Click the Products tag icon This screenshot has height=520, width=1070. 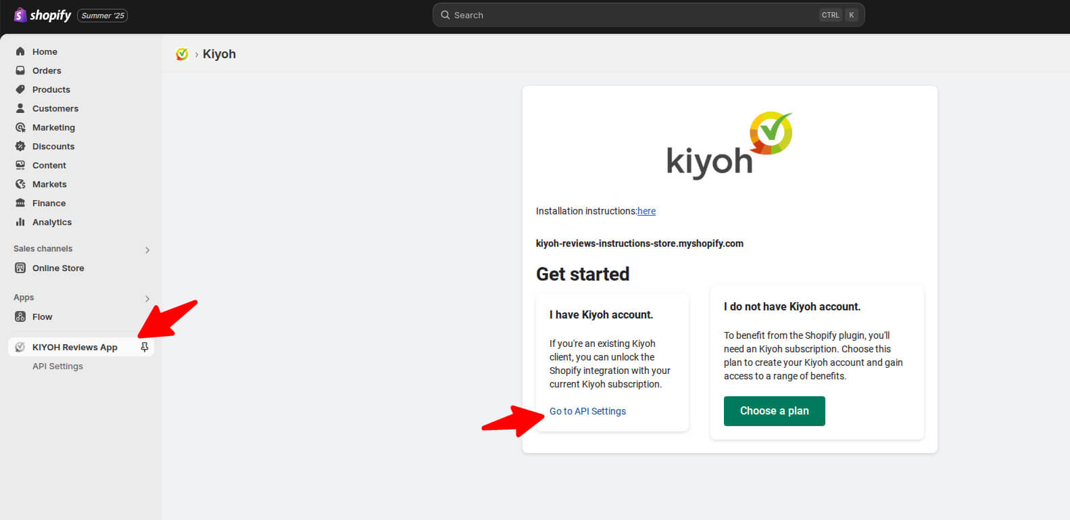point(20,89)
